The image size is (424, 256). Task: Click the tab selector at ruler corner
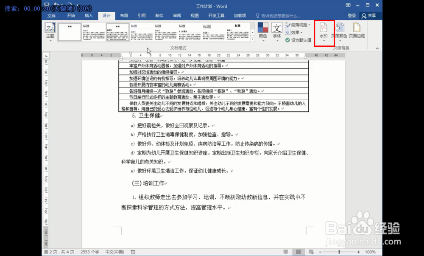pyautogui.click(x=47, y=56)
